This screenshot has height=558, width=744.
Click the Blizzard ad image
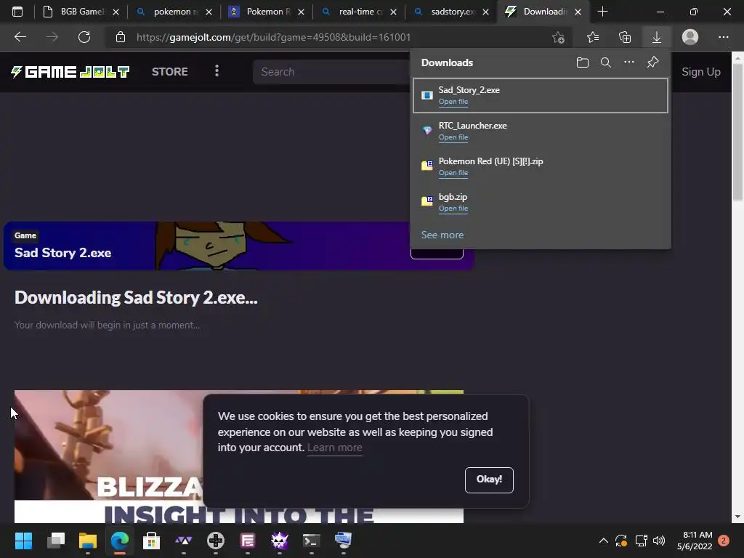[x=109, y=456]
